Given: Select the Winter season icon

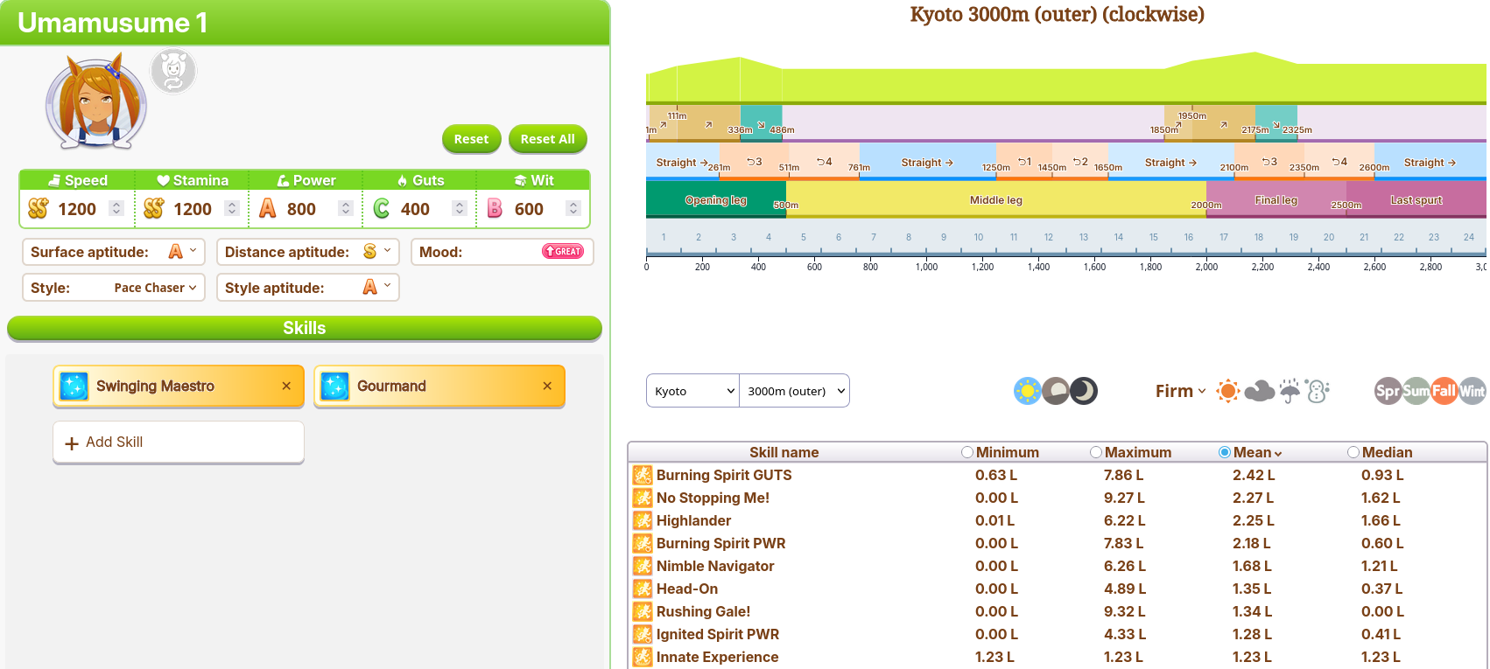Looking at the screenshot, I should 1472,391.
